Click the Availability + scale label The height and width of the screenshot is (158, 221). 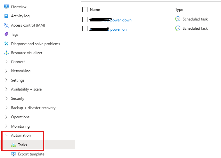[x=26, y=89]
